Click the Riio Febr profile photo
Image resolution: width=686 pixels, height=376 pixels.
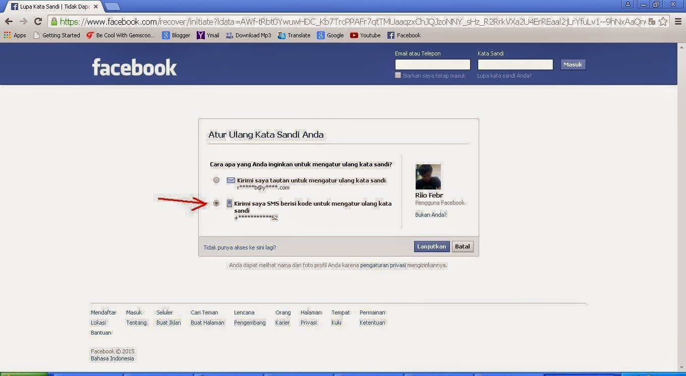coord(428,176)
